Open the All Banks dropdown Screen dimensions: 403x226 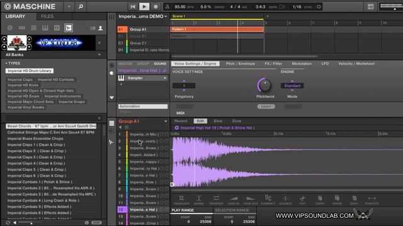pyautogui.click(x=54, y=55)
